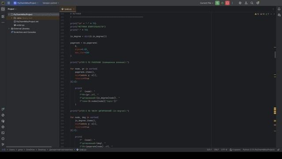Open the Services tool window icon
This screenshot has width=282, height=159.
pos(3,127)
